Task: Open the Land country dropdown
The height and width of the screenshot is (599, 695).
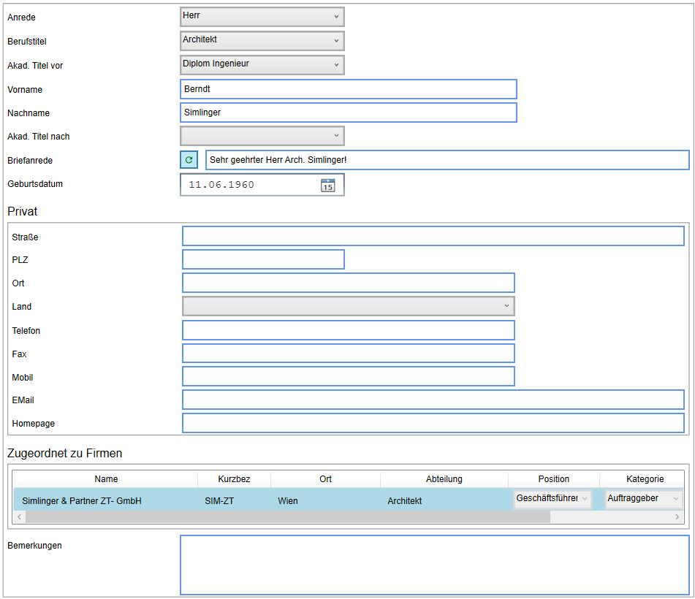Action: (349, 306)
